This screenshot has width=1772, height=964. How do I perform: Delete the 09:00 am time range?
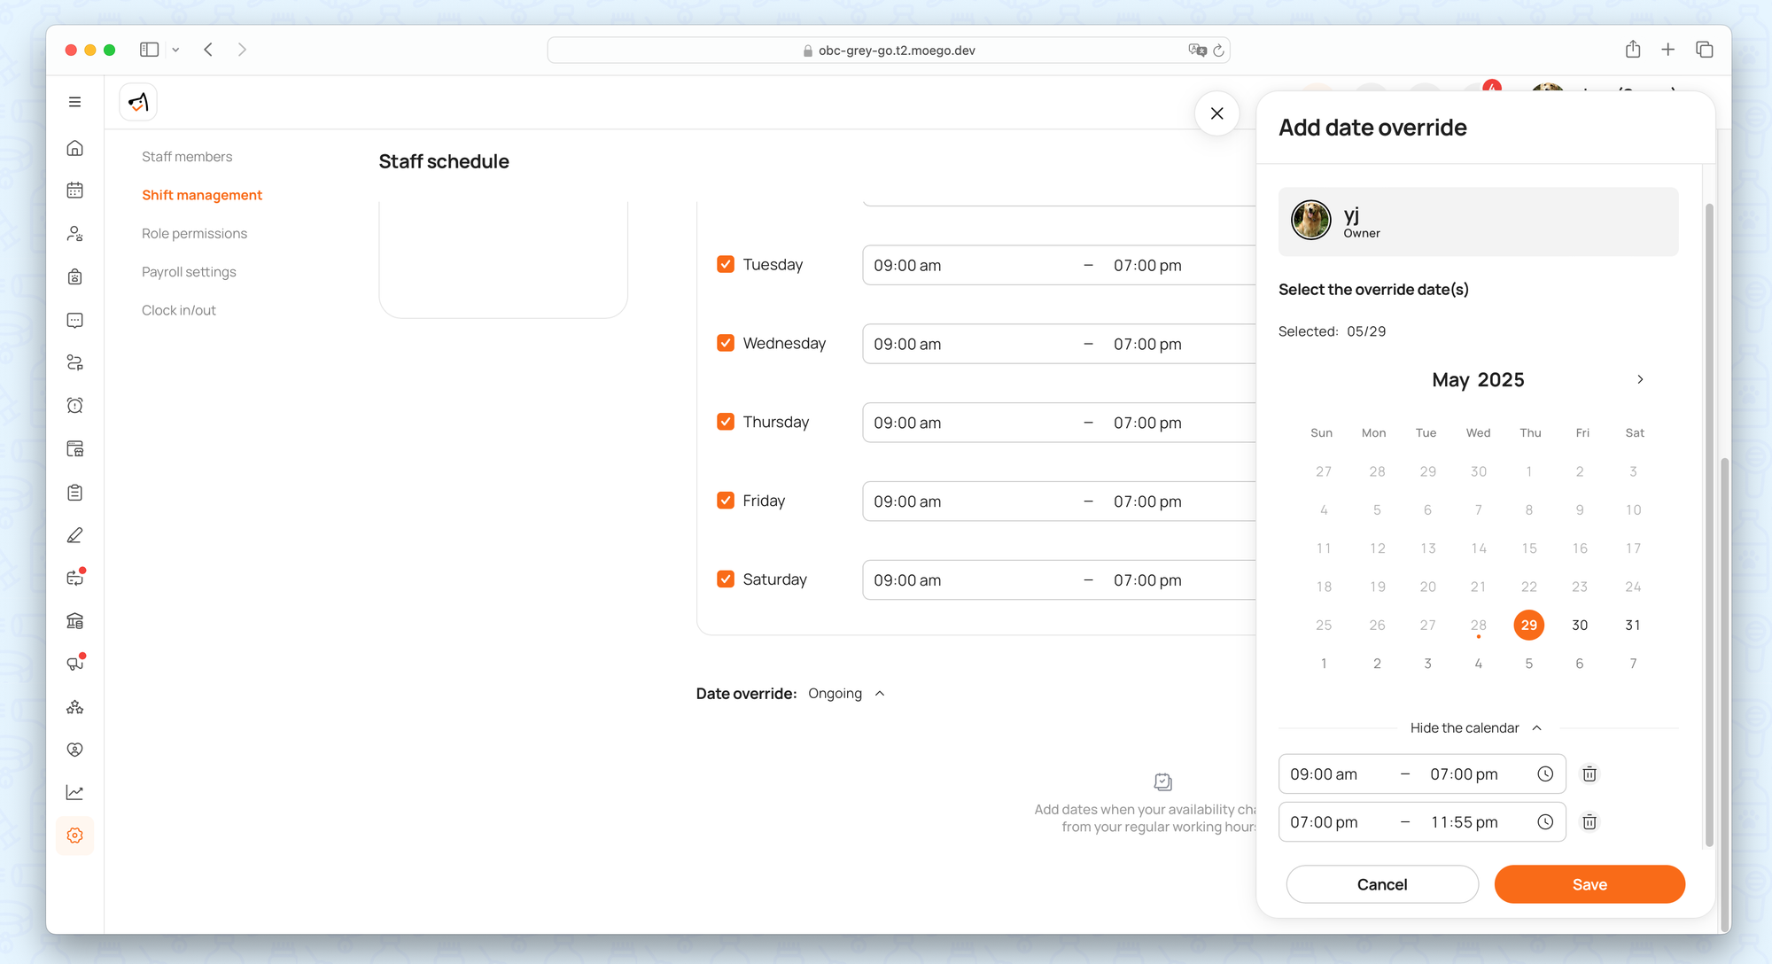(x=1589, y=774)
